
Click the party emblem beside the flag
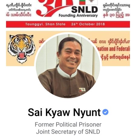coord(92,2)
